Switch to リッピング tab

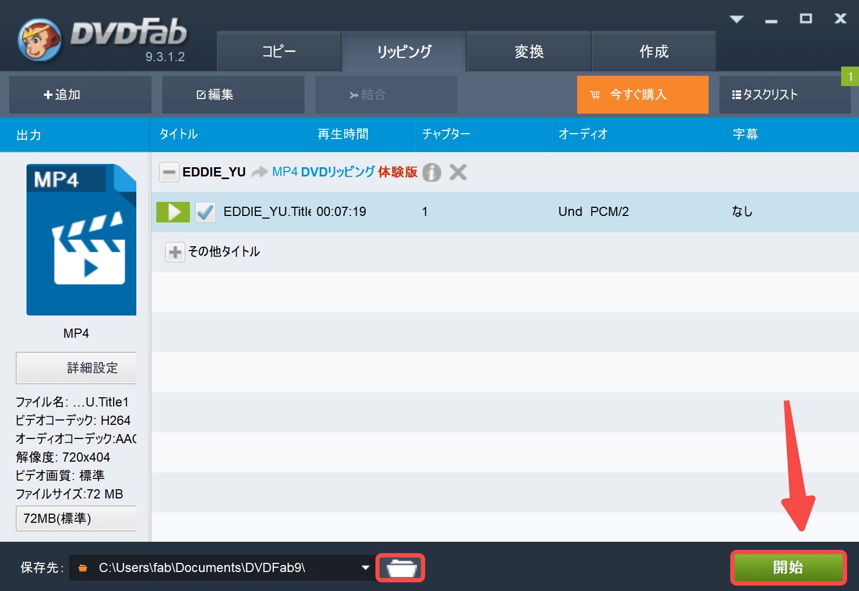click(x=404, y=51)
